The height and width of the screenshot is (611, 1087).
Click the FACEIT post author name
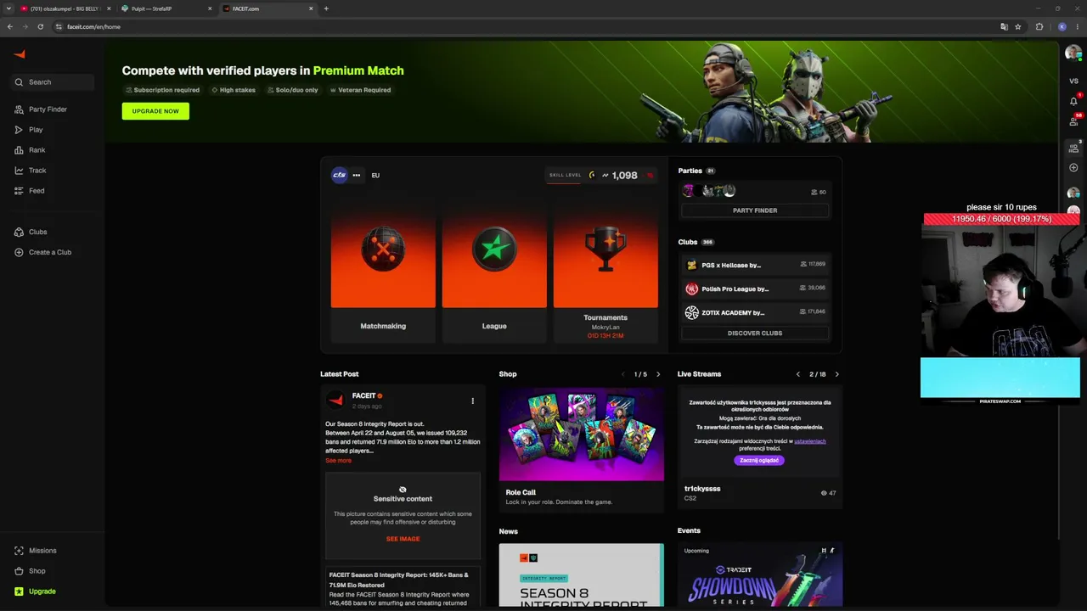363,395
